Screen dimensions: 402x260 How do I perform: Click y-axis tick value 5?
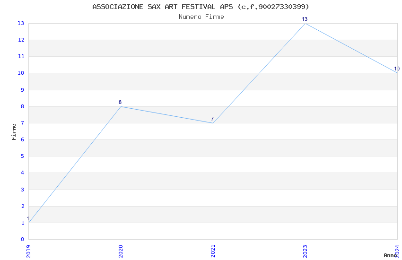(x=23, y=156)
